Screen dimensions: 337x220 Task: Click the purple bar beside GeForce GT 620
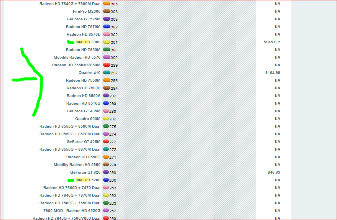pos(106,172)
